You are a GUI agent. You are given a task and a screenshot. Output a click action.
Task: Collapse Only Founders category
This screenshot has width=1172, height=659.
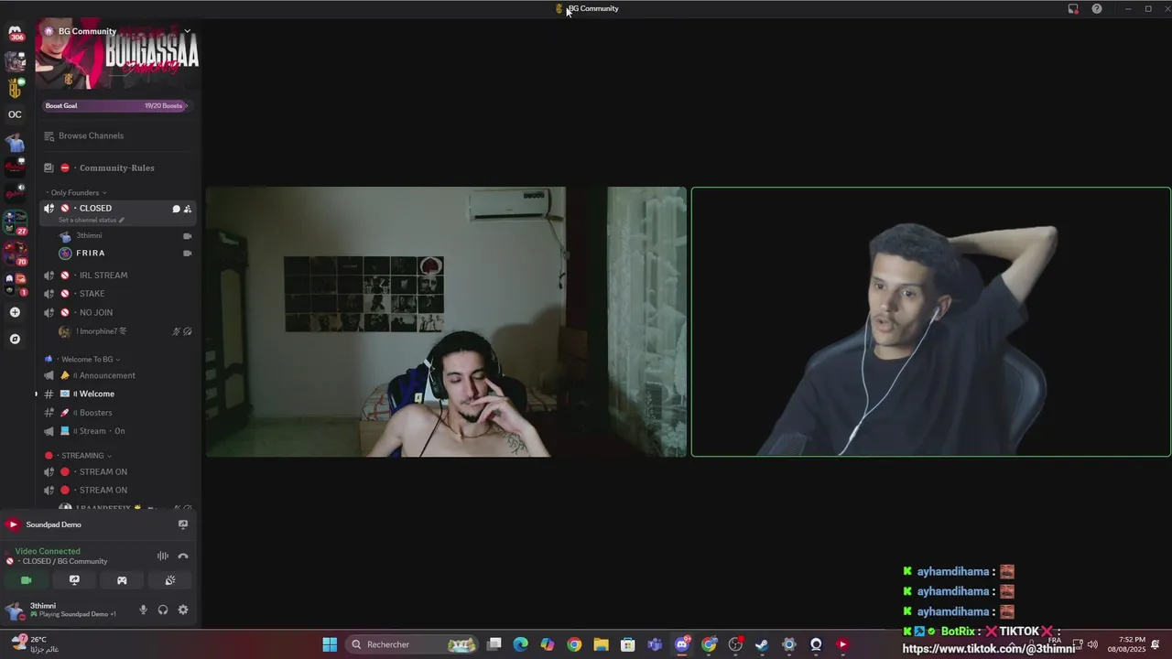(78, 192)
